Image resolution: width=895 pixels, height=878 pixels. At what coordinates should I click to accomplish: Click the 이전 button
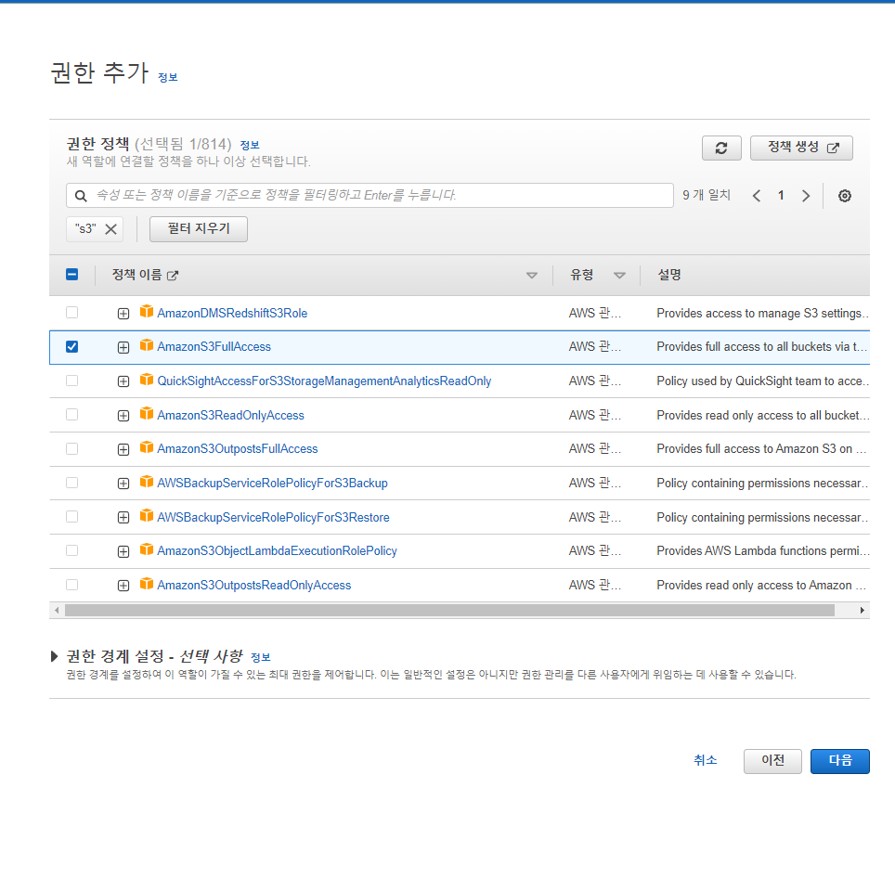[772, 761]
